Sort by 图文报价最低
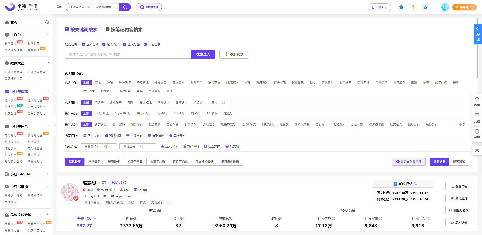 (204, 162)
